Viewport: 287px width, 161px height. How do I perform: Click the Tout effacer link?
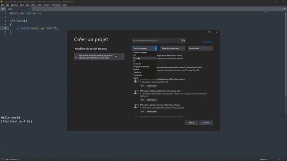click(208, 42)
